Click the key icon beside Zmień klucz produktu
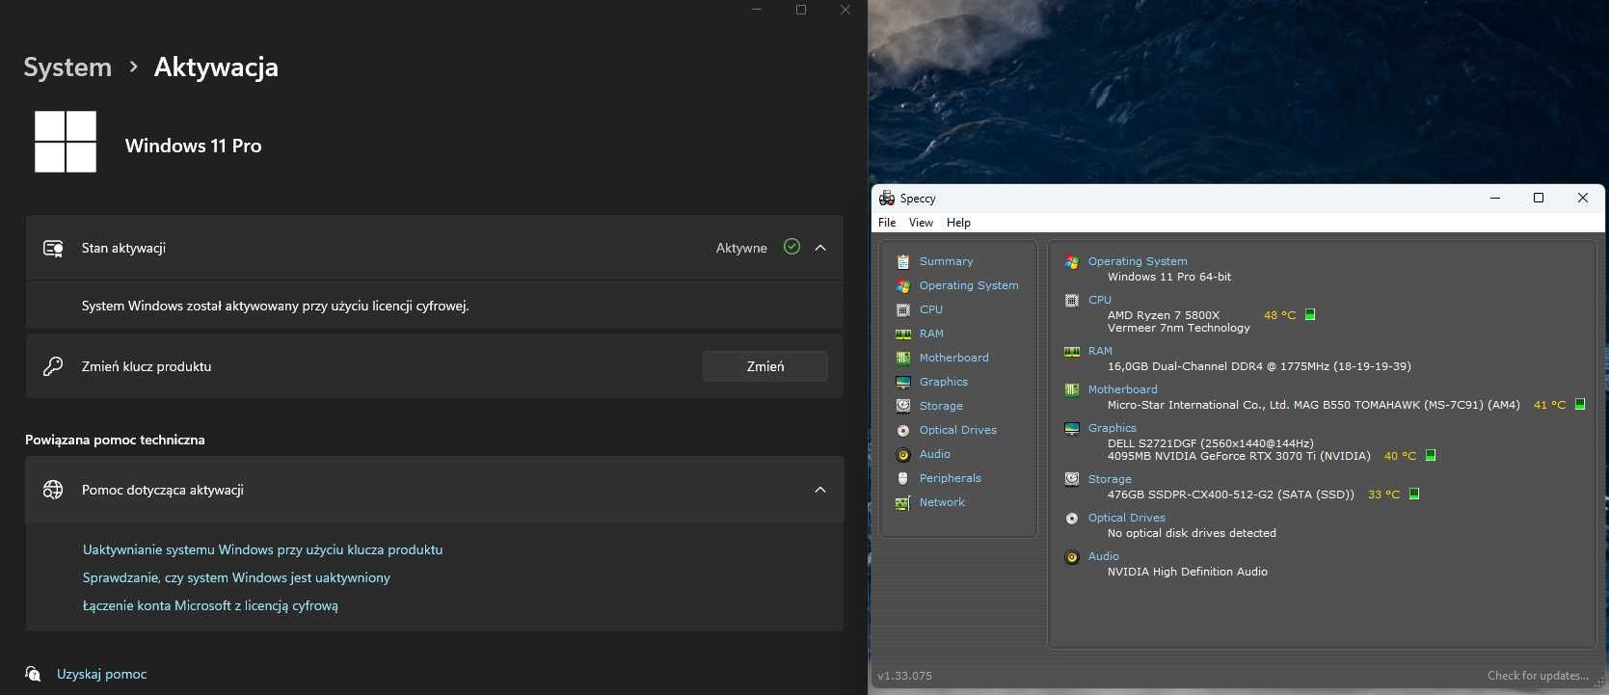Viewport: 1609px width, 695px height. point(53,366)
